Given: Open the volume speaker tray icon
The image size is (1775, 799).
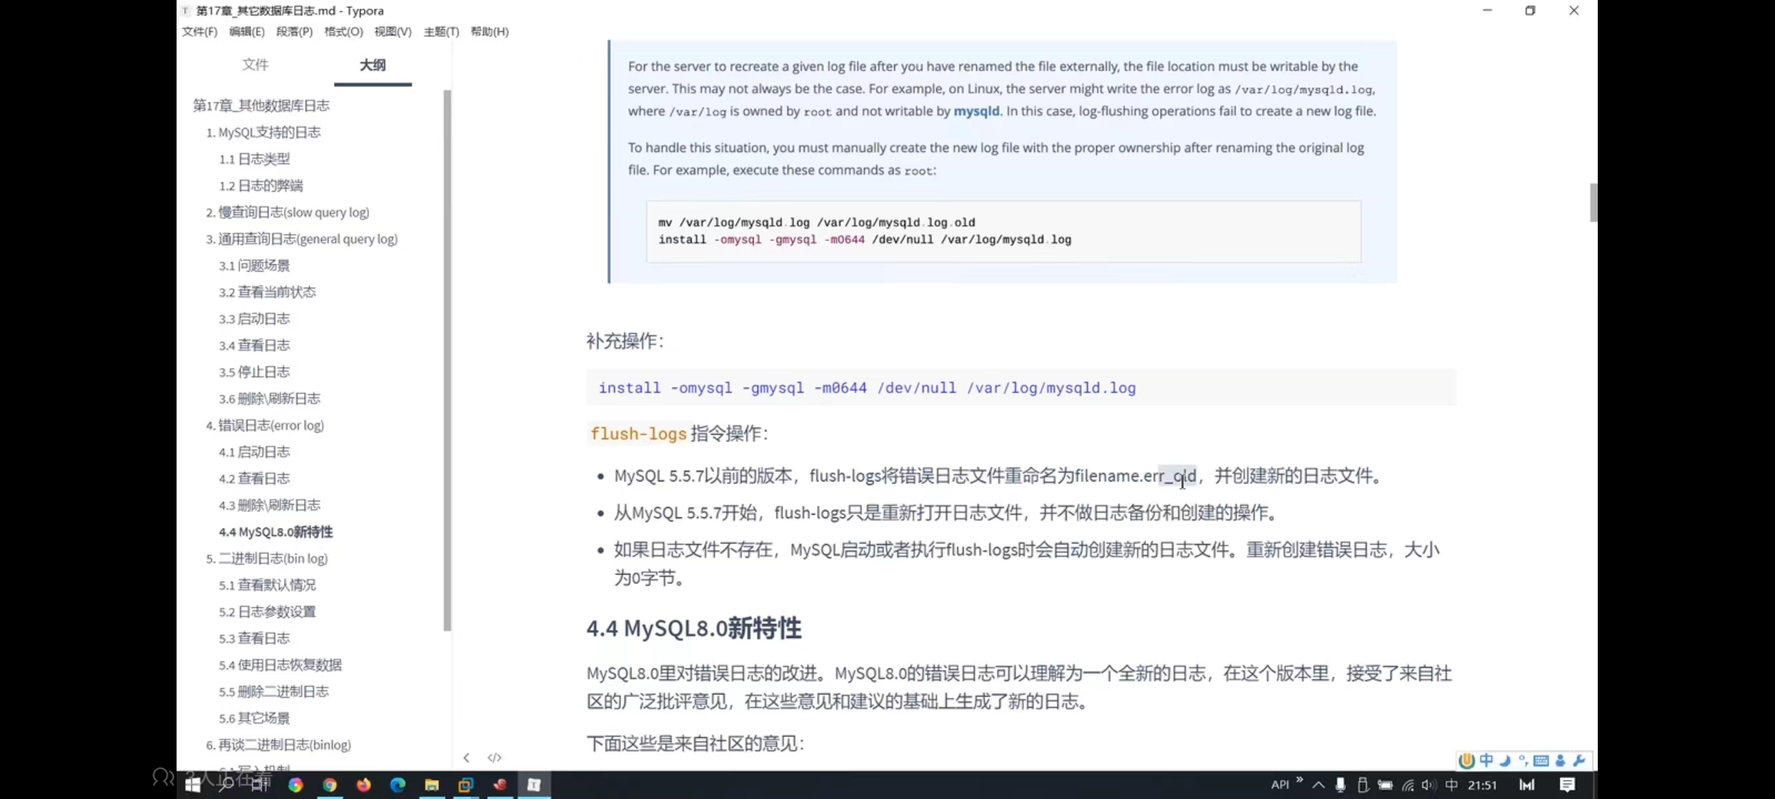Looking at the screenshot, I should 1429,784.
